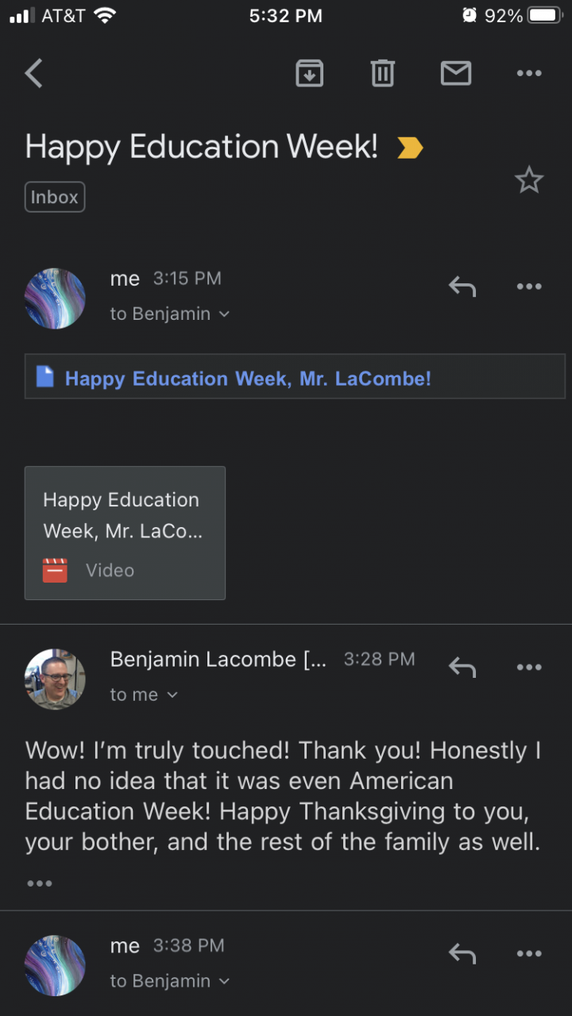
Task: Star the Happy Education Week conversation
Action: point(528,181)
